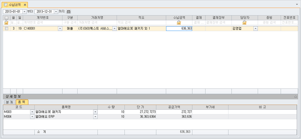
Task: Toggle the select-all header checkbox
Action: [6, 18]
